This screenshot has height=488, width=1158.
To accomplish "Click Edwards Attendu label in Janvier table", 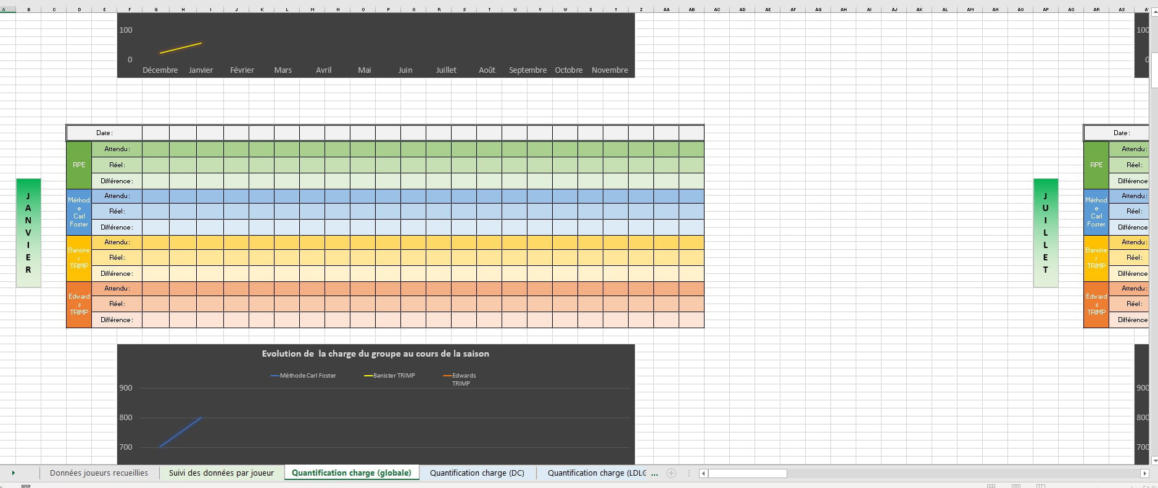I will click(x=117, y=288).
